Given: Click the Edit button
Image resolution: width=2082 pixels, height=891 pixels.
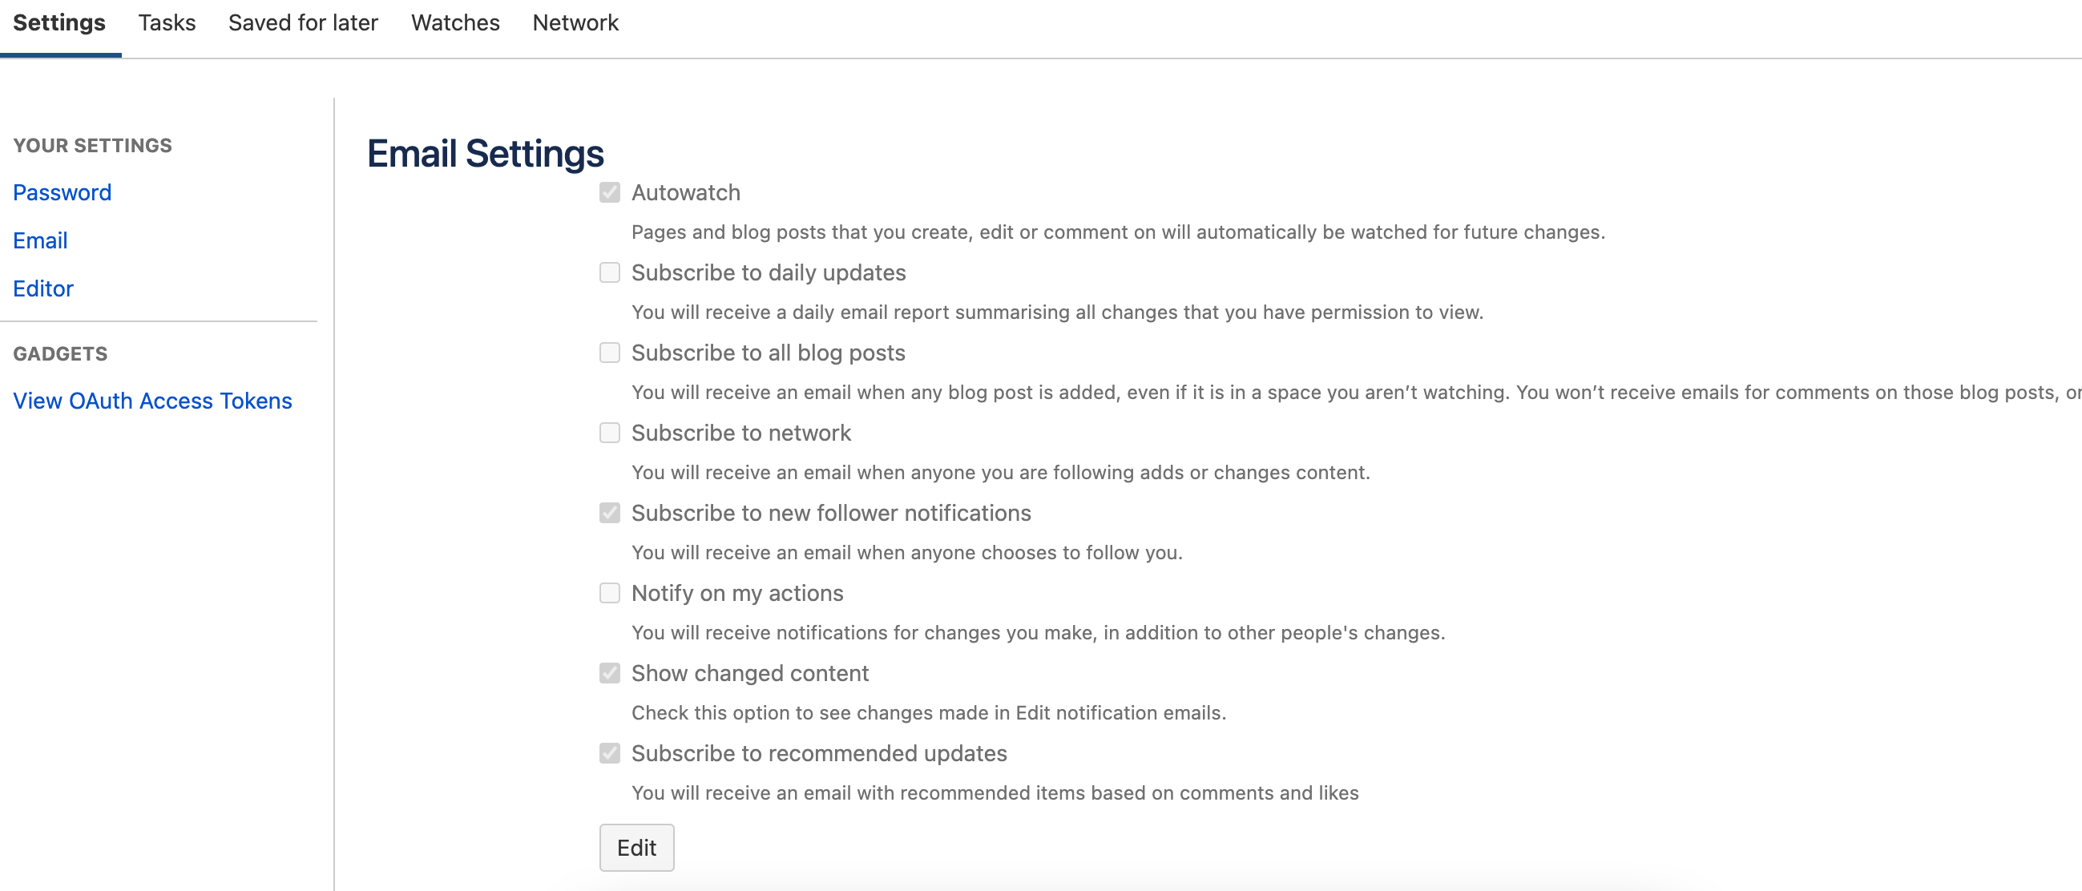Looking at the screenshot, I should click(x=636, y=848).
